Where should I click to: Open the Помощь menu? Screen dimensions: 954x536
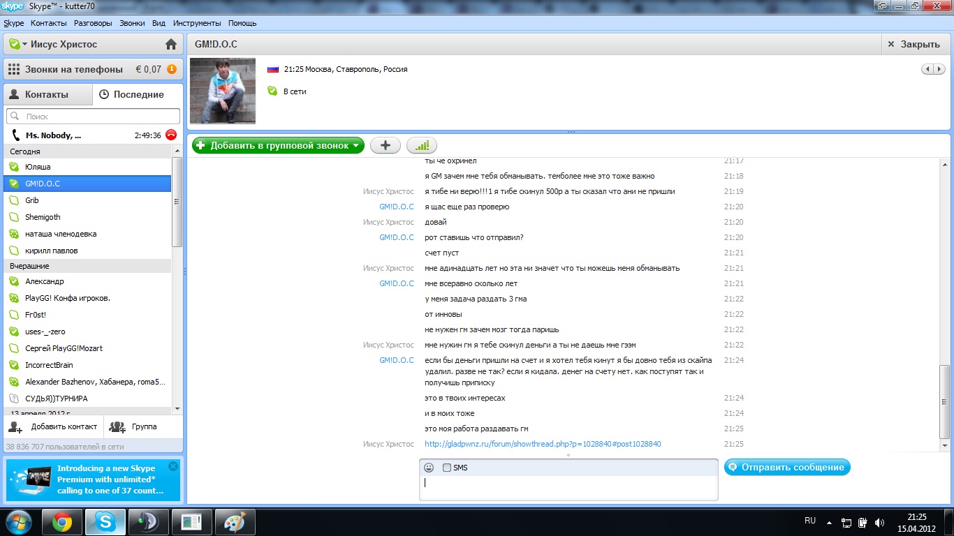pyautogui.click(x=242, y=23)
